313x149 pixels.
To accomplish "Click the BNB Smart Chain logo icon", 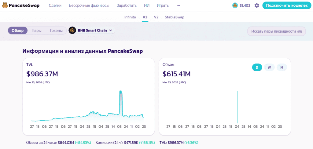I will click(x=72, y=31).
